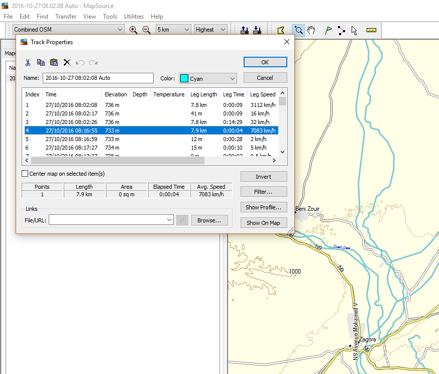This screenshot has height=374, width=439.
Task: Open the View menu
Action: click(89, 17)
